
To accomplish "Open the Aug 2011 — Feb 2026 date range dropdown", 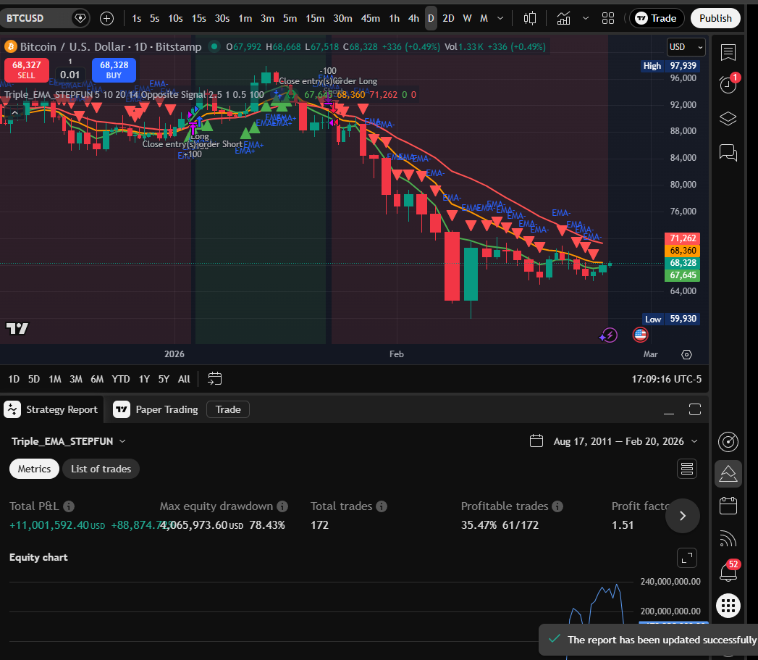I will tap(614, 440).
